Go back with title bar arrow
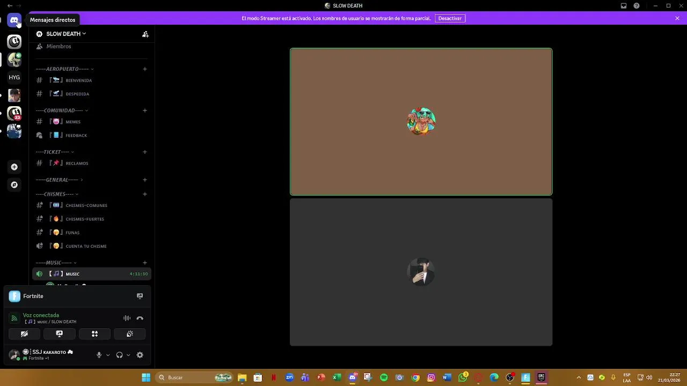The height and width of the screenshot is (386, 687). tap(10, 6)
